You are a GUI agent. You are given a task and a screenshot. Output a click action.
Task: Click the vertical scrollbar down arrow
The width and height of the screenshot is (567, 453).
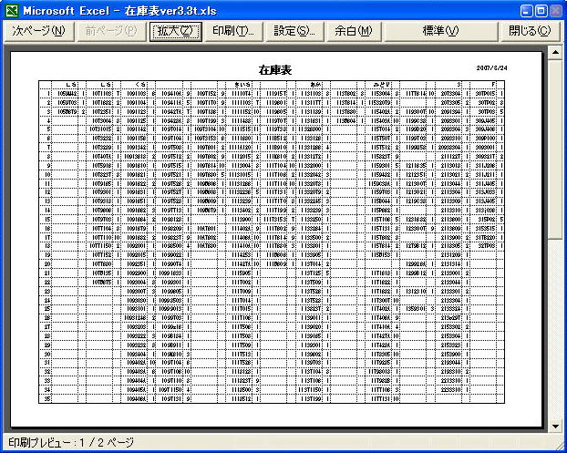click(555, 426)
